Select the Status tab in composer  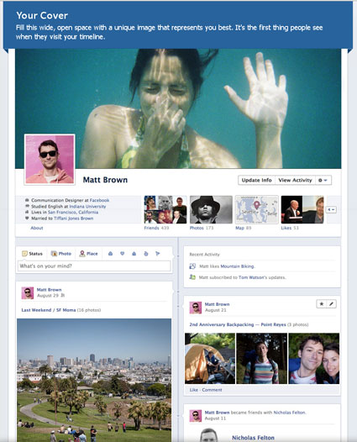point(32,254)
